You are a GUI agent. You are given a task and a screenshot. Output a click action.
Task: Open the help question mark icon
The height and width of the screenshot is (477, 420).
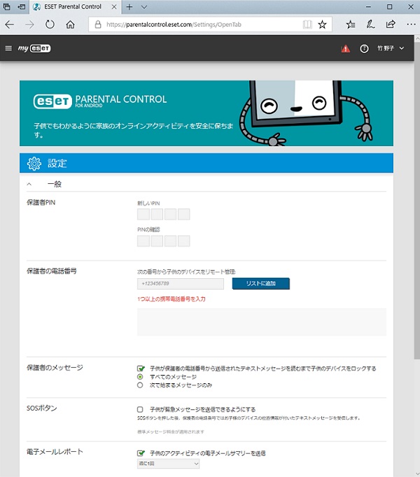coord(364,48)
